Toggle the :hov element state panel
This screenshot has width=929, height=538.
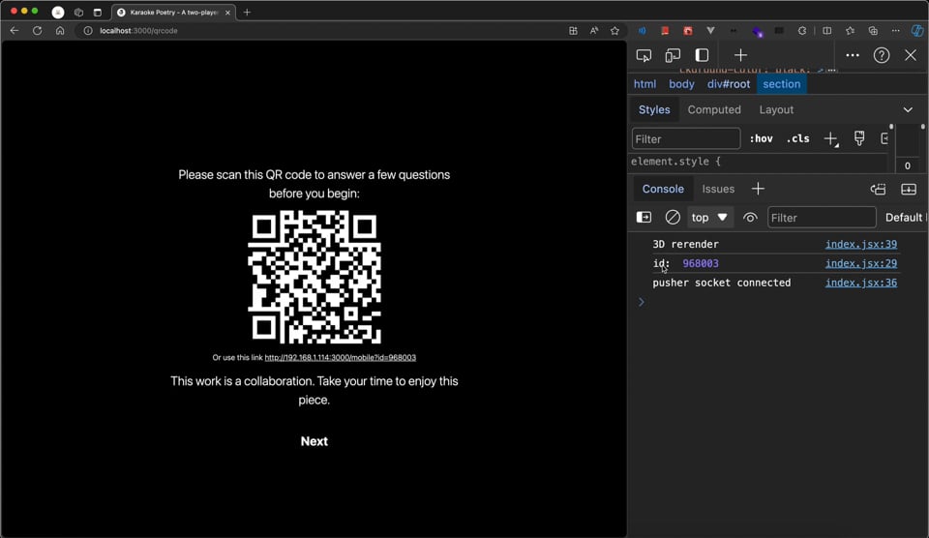click(x=762, y=139)
